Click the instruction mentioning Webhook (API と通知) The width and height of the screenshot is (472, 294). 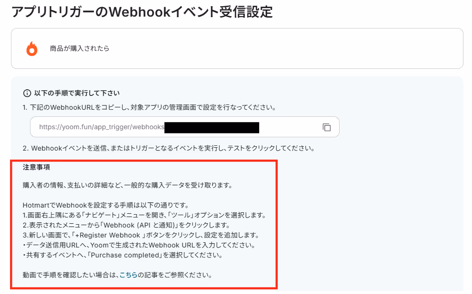[126, 225]
